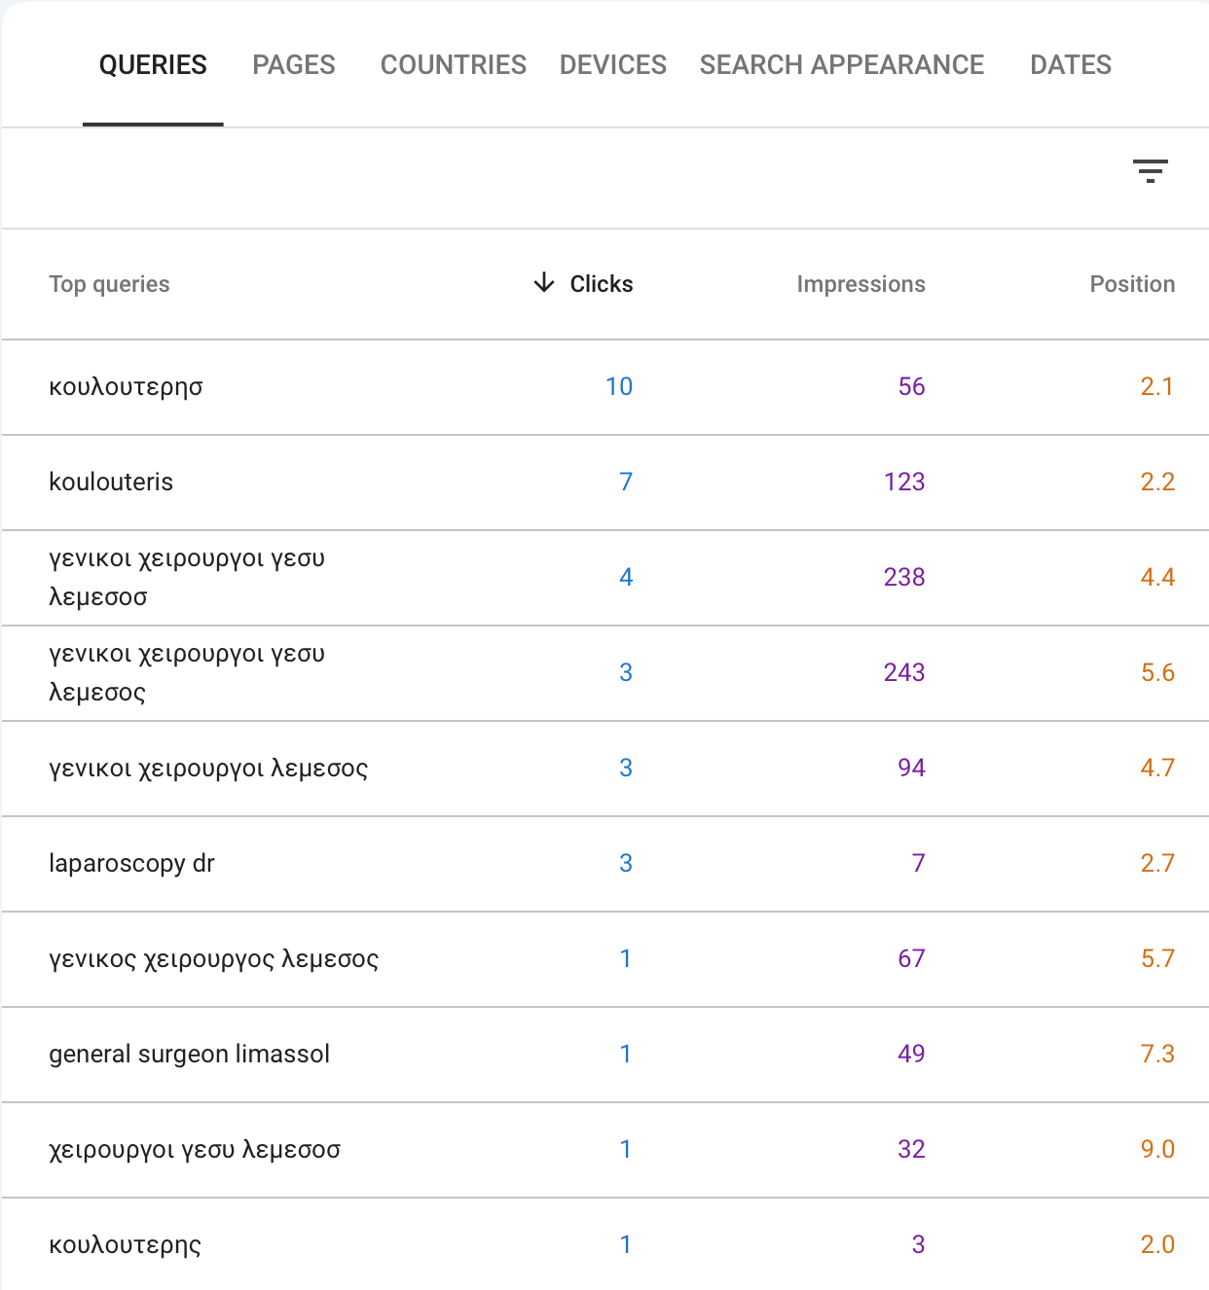The image size is (1209, 1290).
Task: Select the top query 'κουλουτερησ'
Action: (x=126, y=386)
